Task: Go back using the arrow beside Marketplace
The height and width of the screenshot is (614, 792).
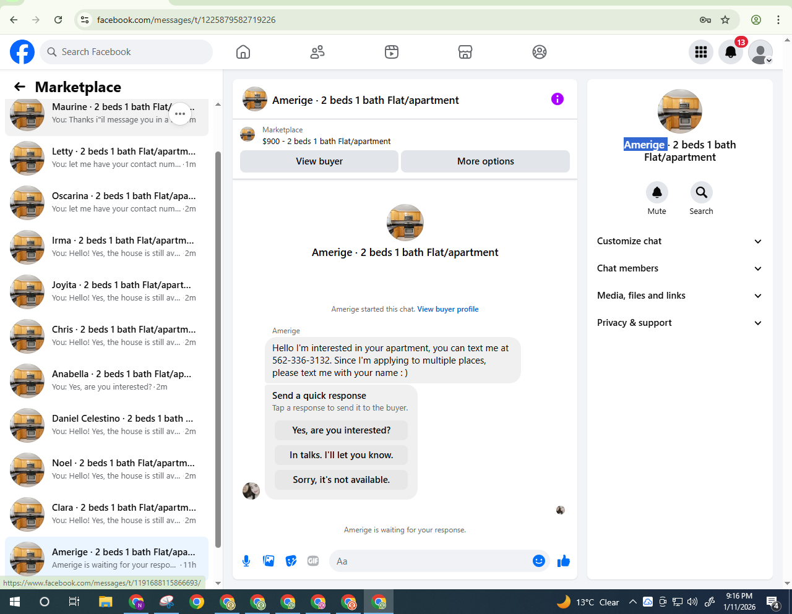Action: (x=20, y=87)
